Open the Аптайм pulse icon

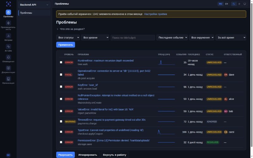(9, 46)
